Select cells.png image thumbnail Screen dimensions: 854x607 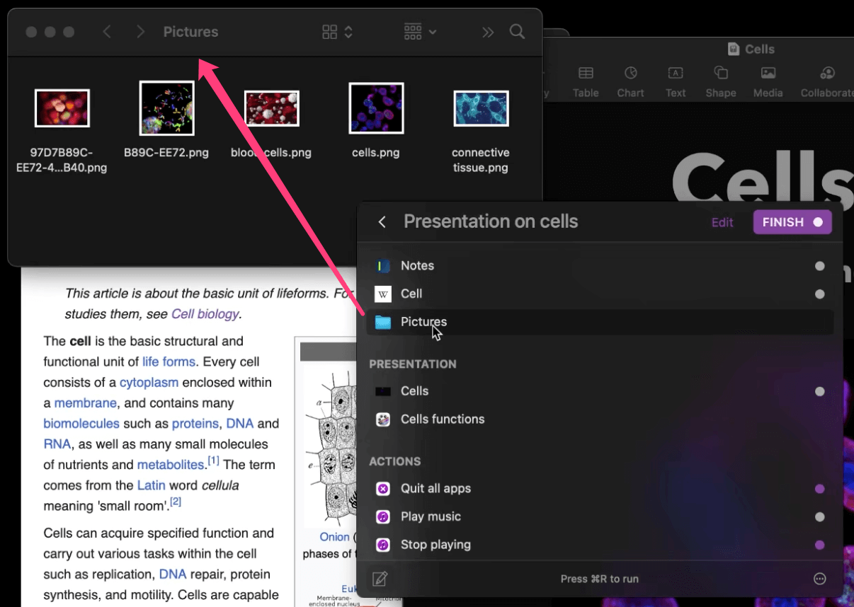376,108
